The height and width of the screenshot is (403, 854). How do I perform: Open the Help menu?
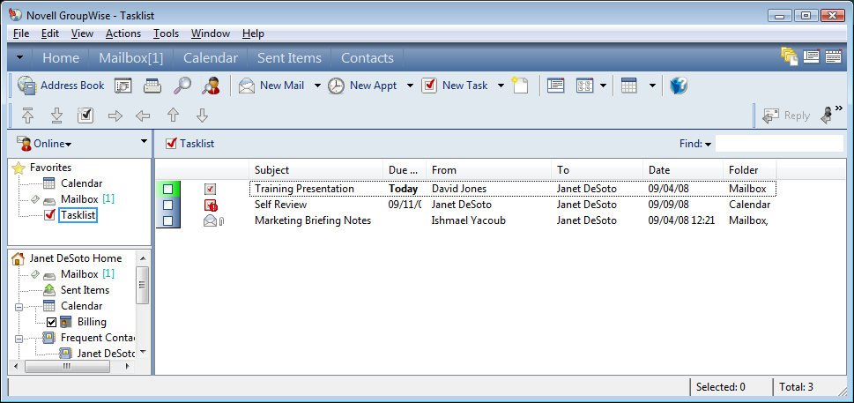253,34
